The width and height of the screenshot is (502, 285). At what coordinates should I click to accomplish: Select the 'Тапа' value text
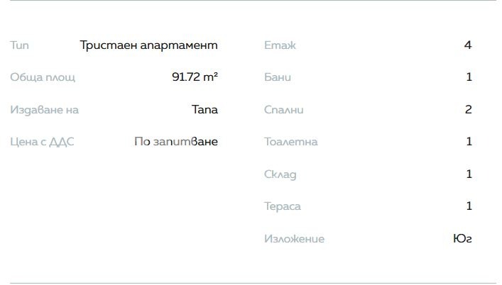(204, 110)
